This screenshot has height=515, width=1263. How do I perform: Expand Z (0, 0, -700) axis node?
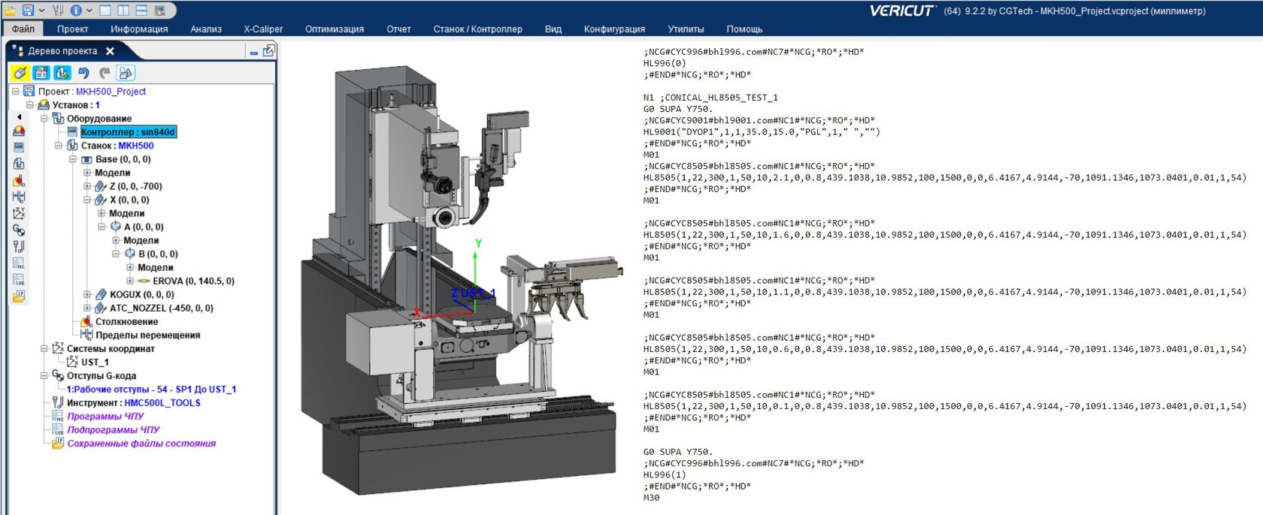pyautogui.click(x=87, y=186)
